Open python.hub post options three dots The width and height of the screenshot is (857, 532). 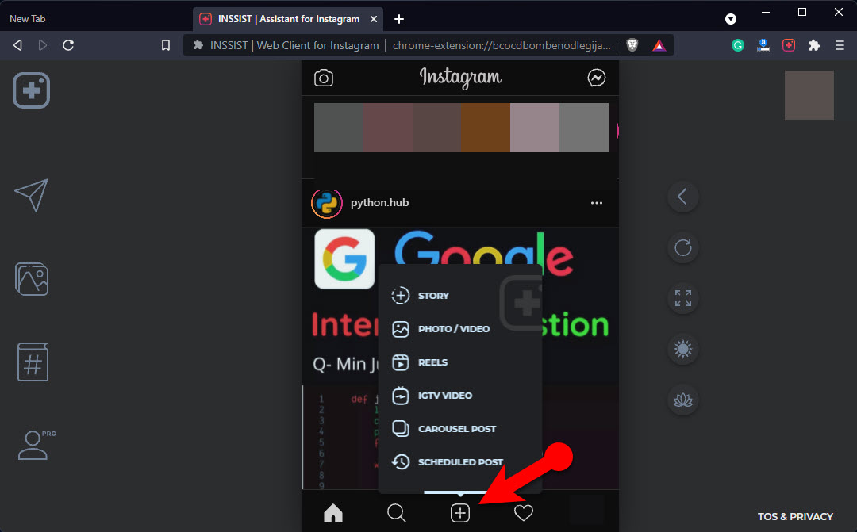click(x=596, y=203)
